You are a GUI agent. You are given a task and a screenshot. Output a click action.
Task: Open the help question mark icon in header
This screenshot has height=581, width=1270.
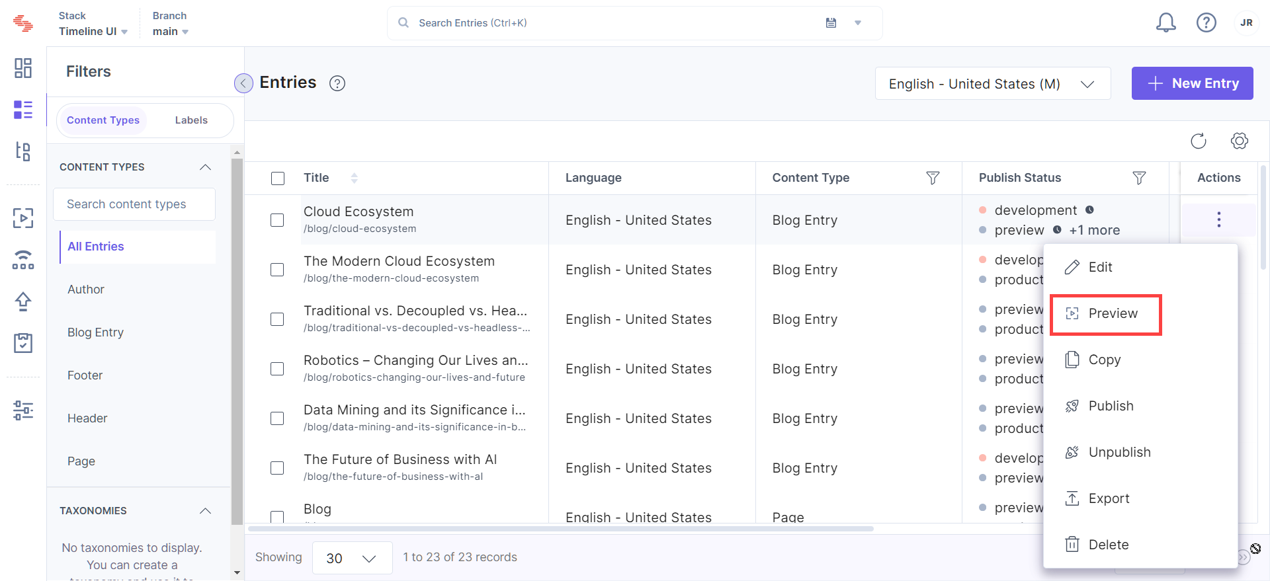tap(1206, 23)
